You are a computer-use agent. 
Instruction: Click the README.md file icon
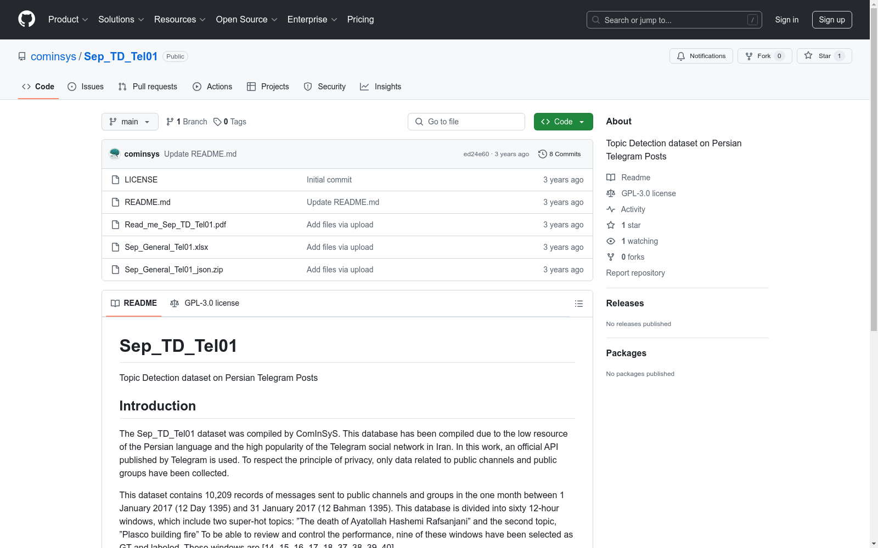click(115, 202)
